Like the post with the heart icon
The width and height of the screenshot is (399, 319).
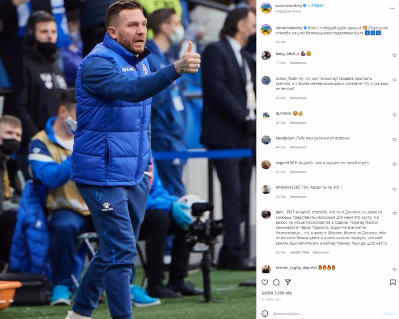coord(265,282)
